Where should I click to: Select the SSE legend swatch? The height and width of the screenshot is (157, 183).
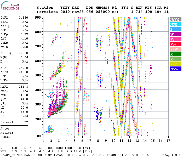(x=176, y=64)
